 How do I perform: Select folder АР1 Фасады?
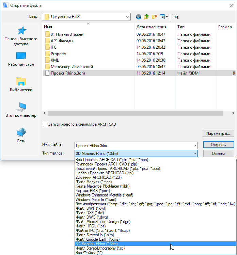point(62,41)
